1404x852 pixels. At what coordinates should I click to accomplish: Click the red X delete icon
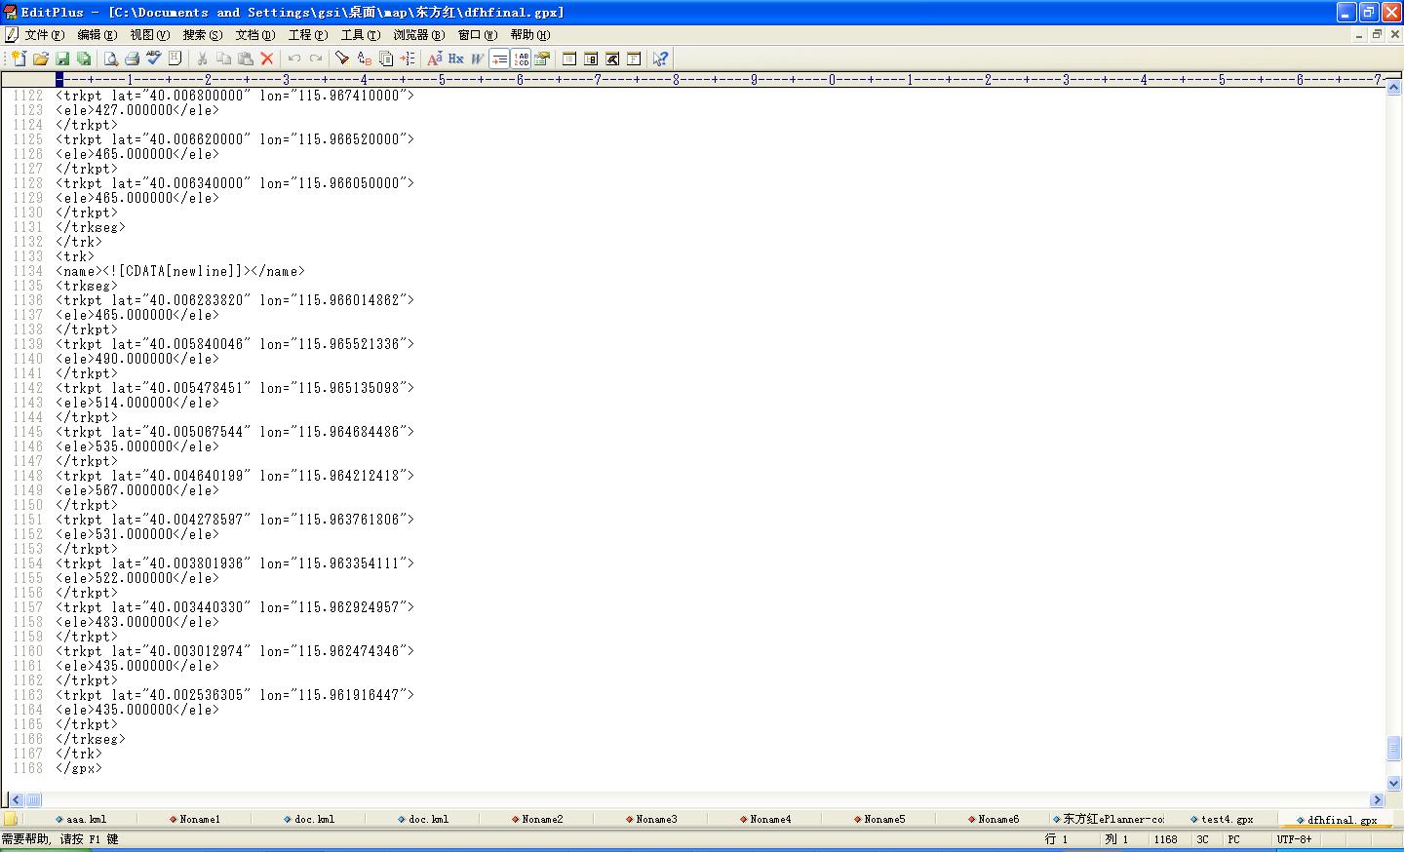click(x=267, y=58)
